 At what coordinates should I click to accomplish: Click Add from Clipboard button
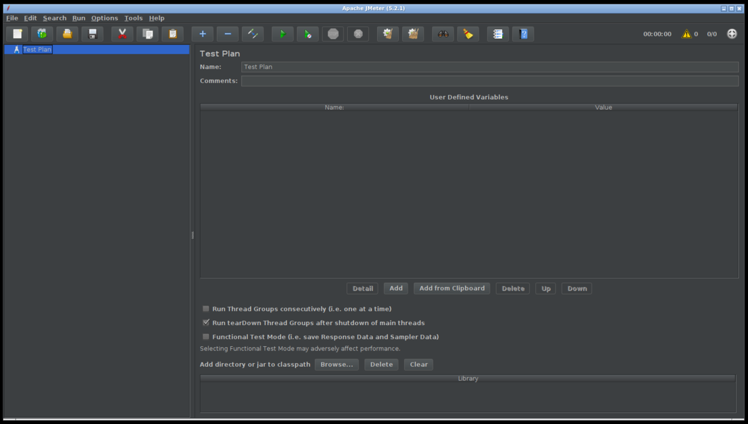(452, 288)
